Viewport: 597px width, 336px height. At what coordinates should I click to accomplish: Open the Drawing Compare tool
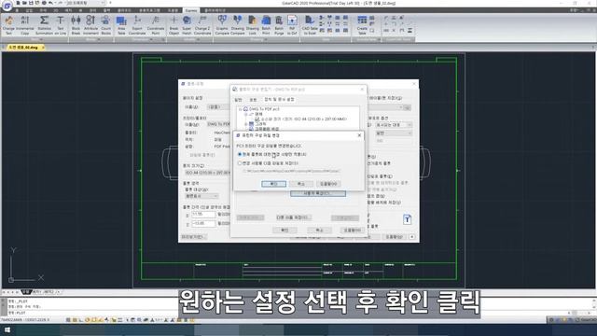[238, 25]
